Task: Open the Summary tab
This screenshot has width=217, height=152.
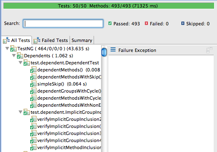Action: (82, 40)
